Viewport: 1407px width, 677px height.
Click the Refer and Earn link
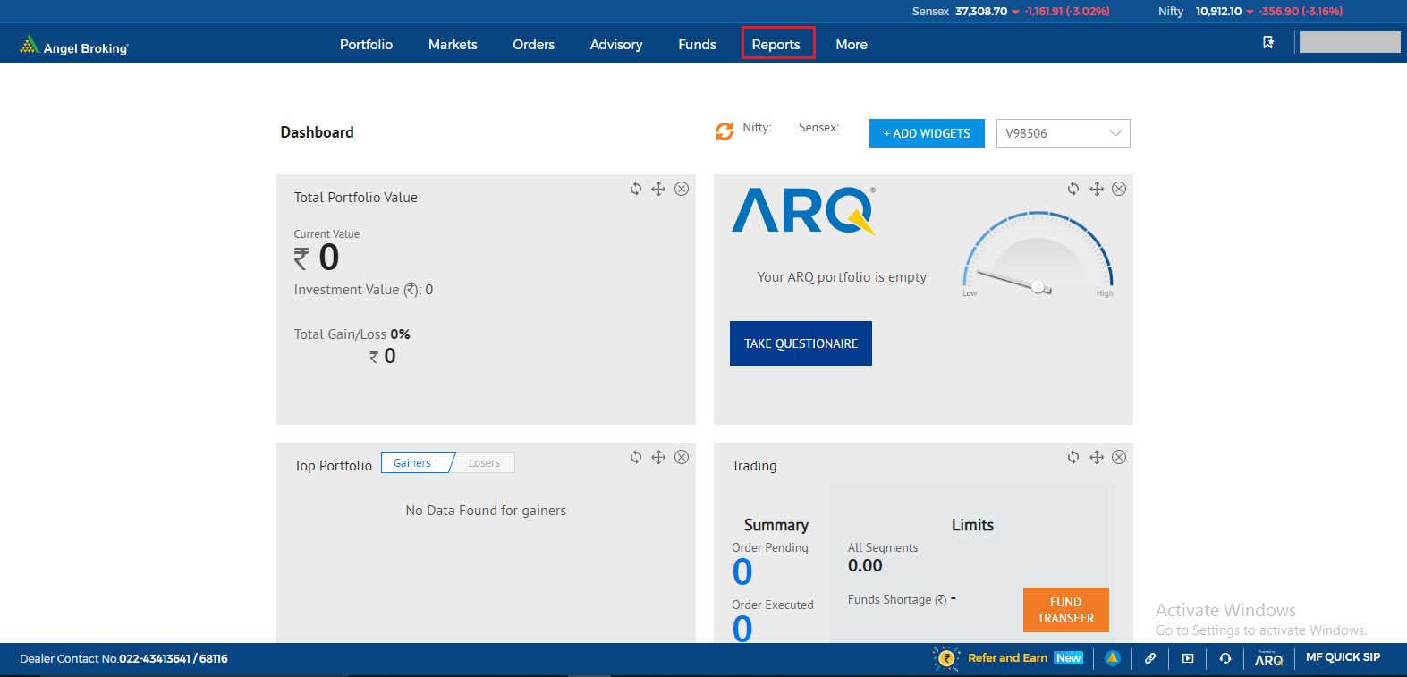point(1007,658)
